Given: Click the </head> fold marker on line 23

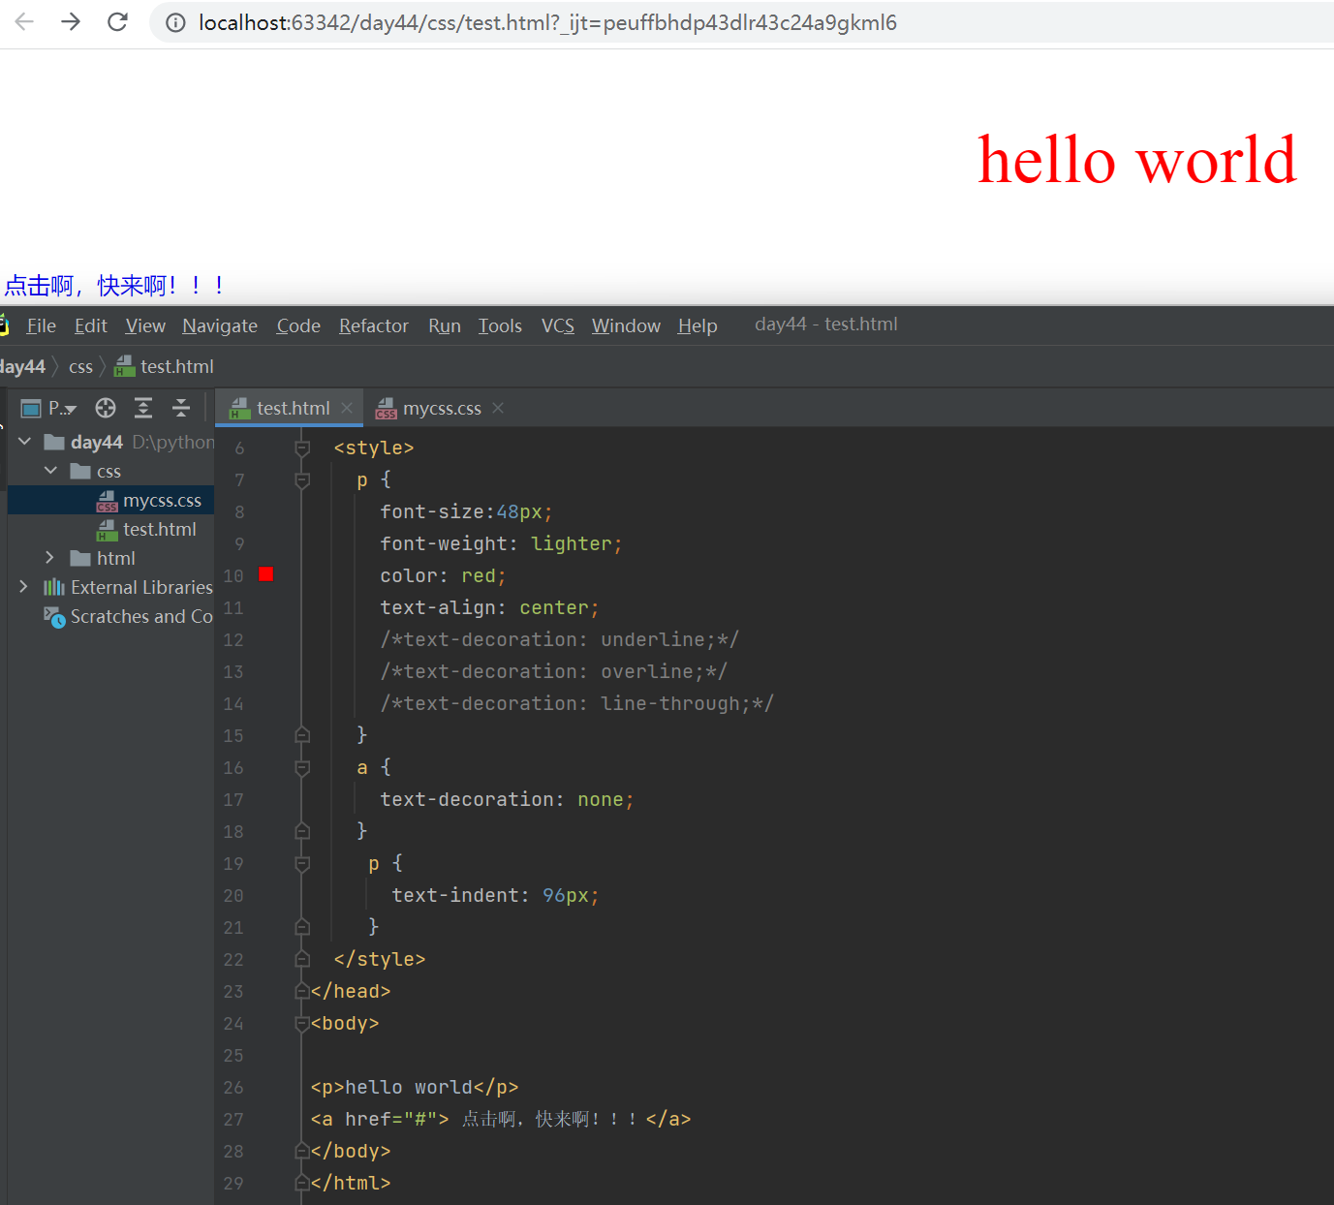Looking at the screenshot, I should (302, 991).
